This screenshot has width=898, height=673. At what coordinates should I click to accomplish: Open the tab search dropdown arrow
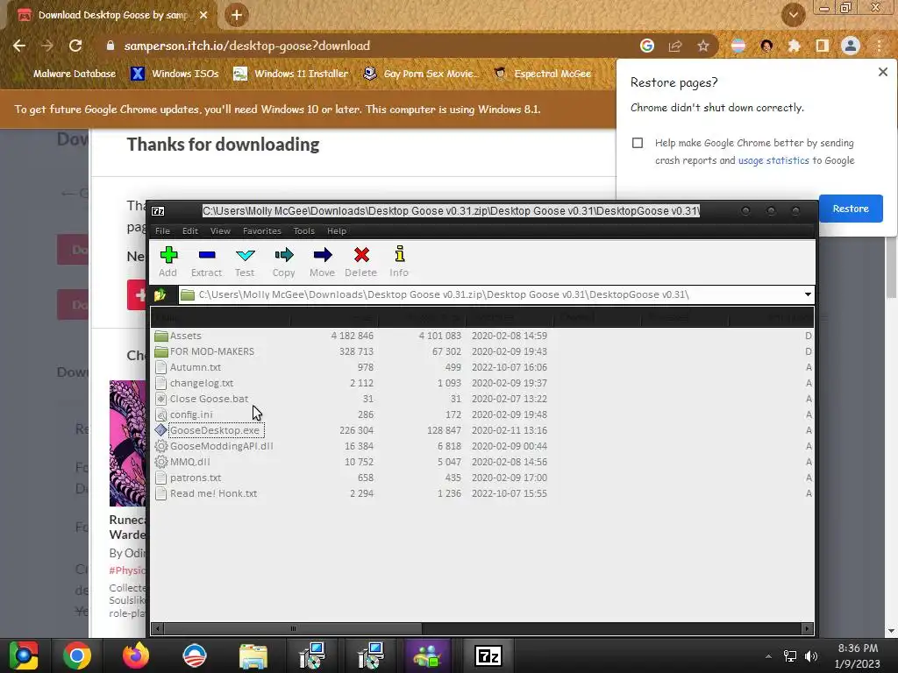pos(793,15)
